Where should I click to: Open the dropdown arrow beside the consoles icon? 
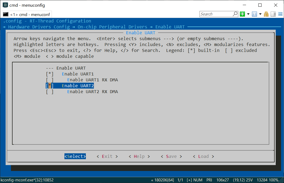click(260, 14)
